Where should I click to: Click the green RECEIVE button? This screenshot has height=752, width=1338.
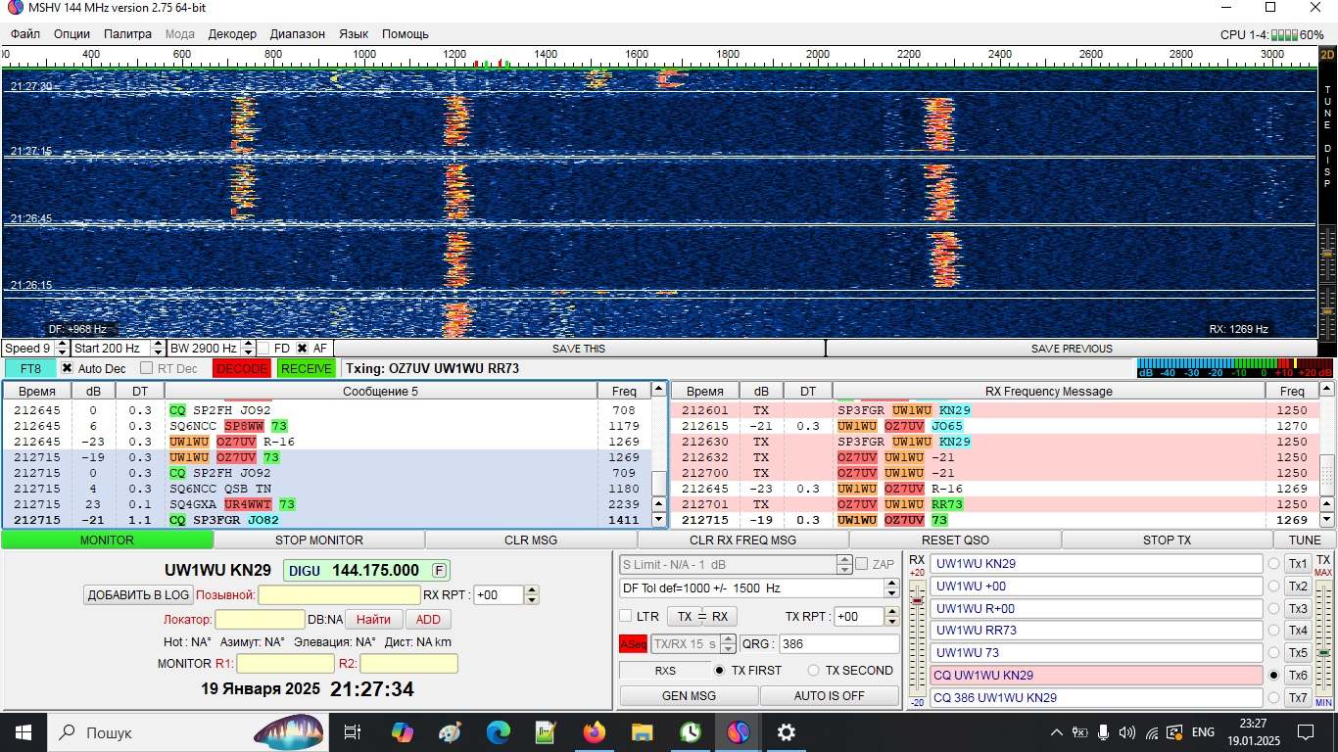point(306,368)
